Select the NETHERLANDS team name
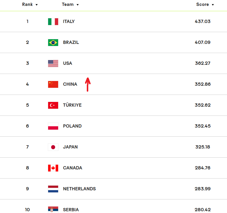The width and height of the screenshot is (227, 213). pos(79,189)
